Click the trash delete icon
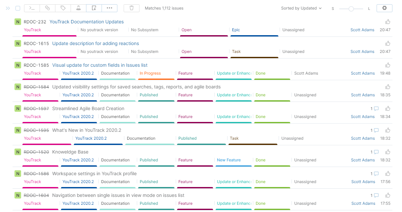 pyautogui.click(x=132, y=8)
